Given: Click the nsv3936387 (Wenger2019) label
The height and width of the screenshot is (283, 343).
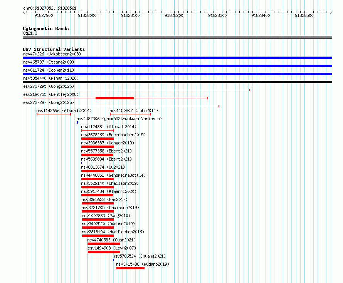Looking at the screenshot, I should pyautogui.click(x=108, y=143).
